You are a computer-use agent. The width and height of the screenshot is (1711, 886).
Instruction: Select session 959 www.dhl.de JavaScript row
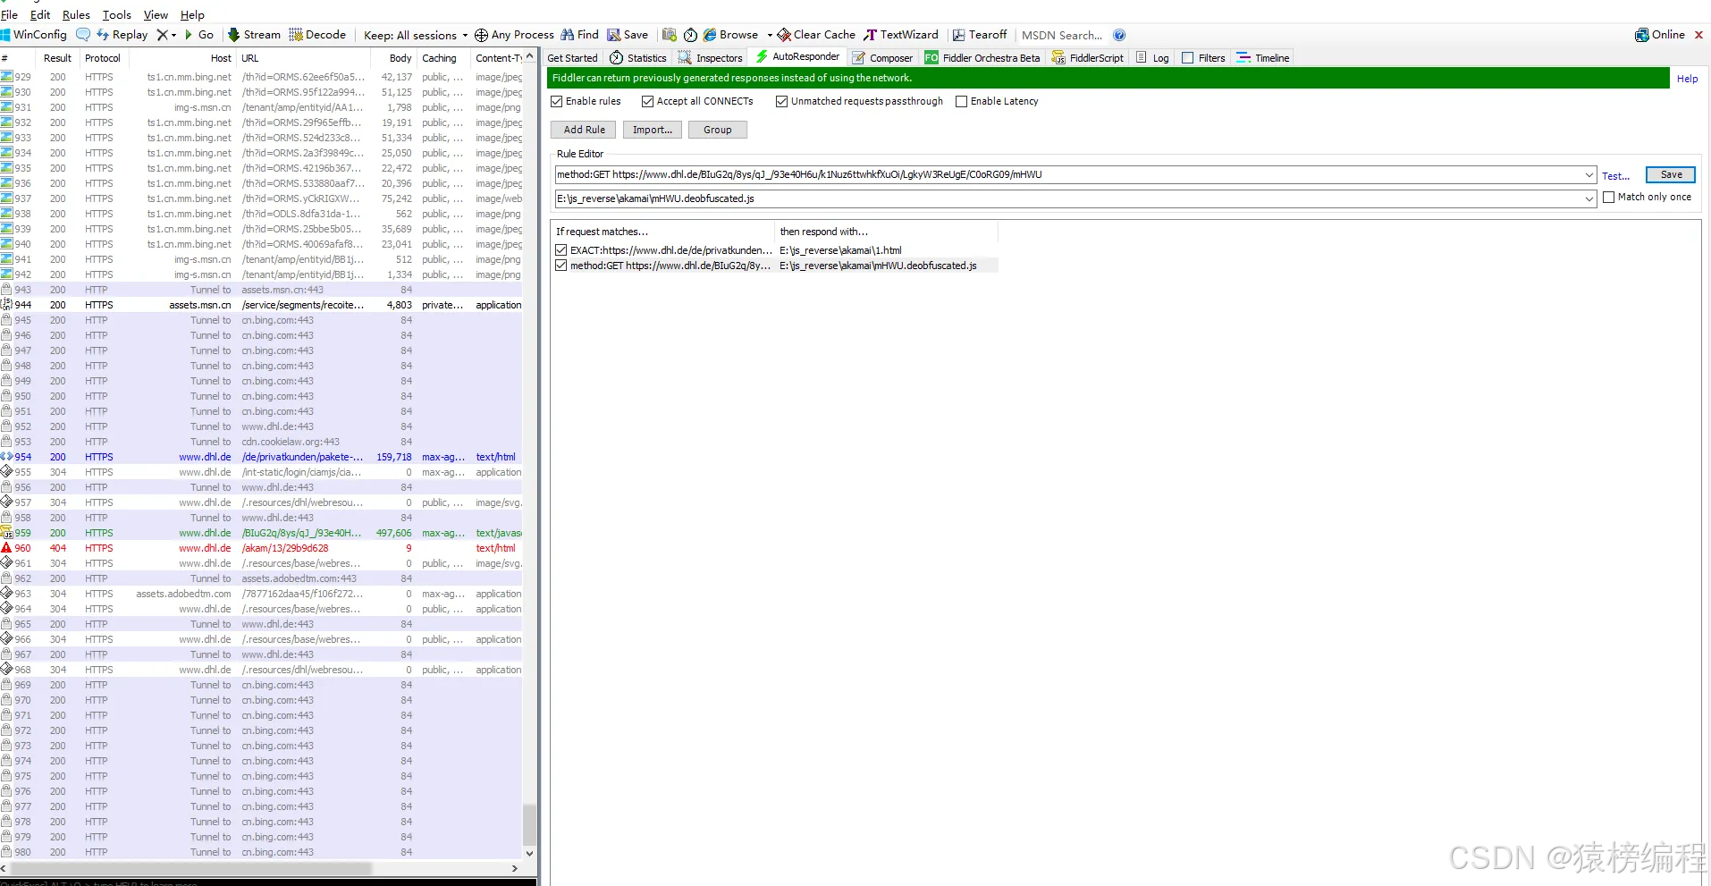(x=261, y=533)
